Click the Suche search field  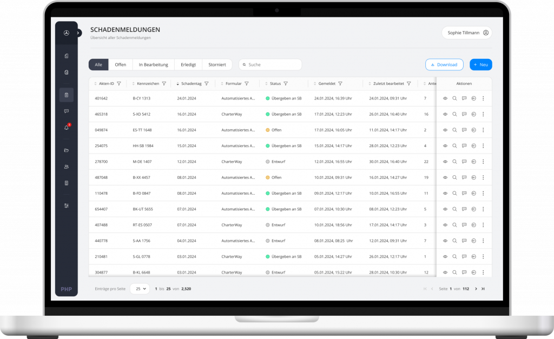[x=271, y=65]
